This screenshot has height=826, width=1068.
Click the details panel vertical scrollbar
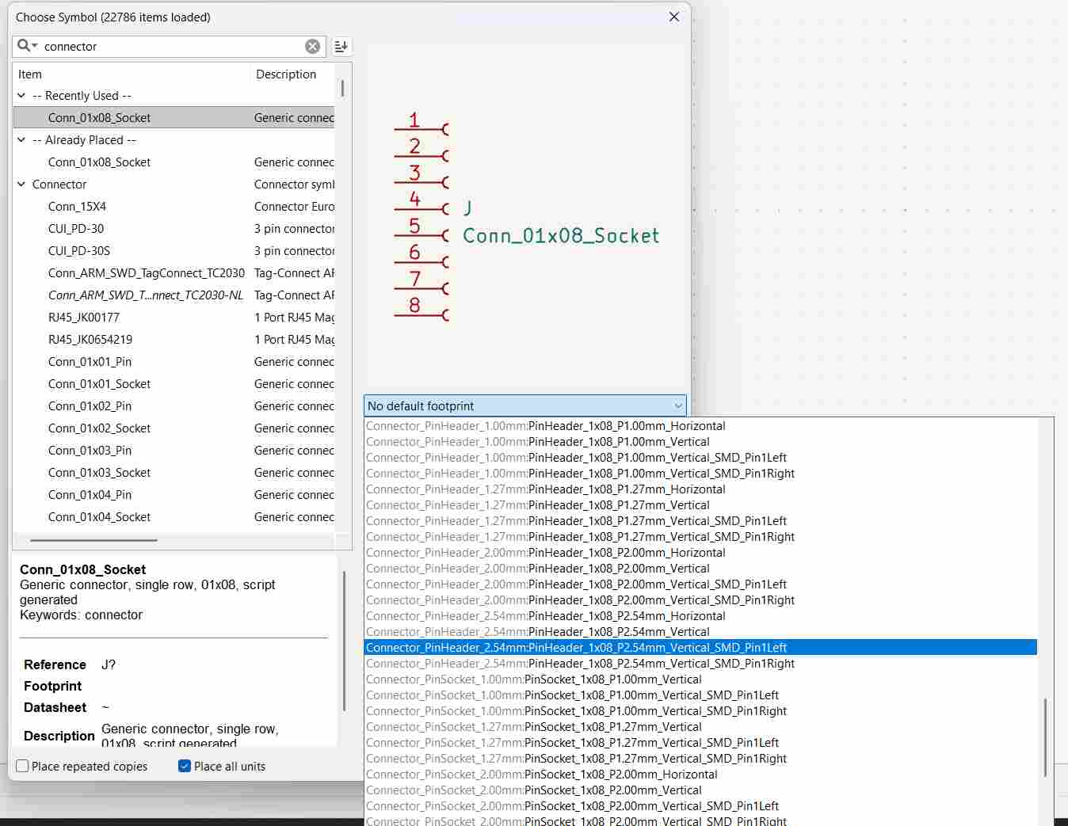[x=344, y=641]
